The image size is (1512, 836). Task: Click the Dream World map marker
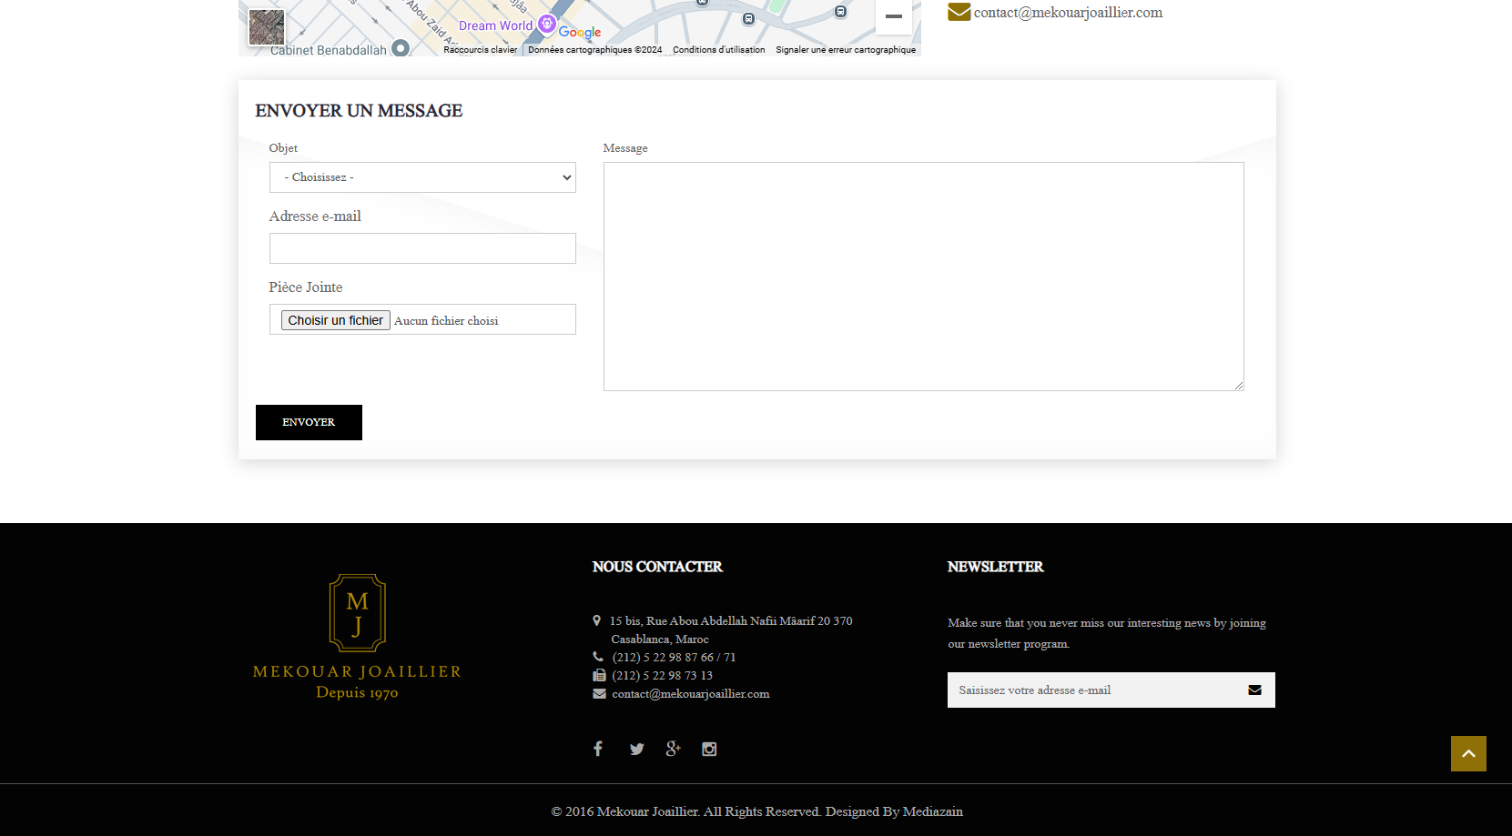tap(546, 24)
